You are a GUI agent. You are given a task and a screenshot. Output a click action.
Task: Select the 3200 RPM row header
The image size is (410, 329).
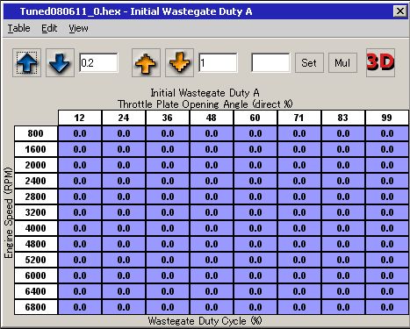pyautogui.click(x=36, y=212)
